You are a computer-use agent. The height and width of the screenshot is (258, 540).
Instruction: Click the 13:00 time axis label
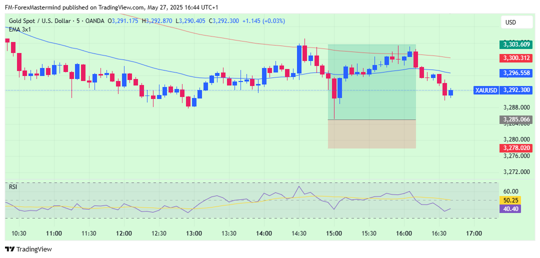[x=194, y=233]
